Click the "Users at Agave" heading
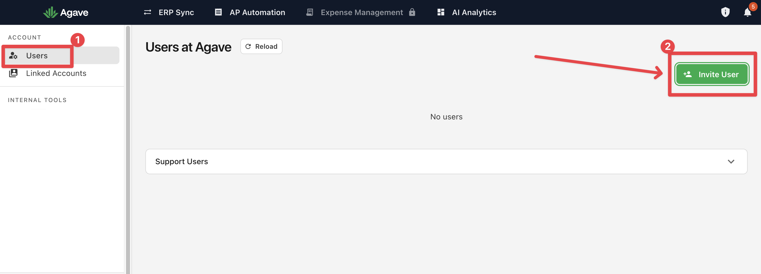 (188, 47)
